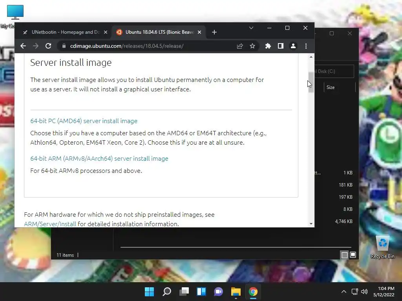This screenshot has width=402, height=301.
Task: Show hidden system tray icons
Action: [344, 292]
